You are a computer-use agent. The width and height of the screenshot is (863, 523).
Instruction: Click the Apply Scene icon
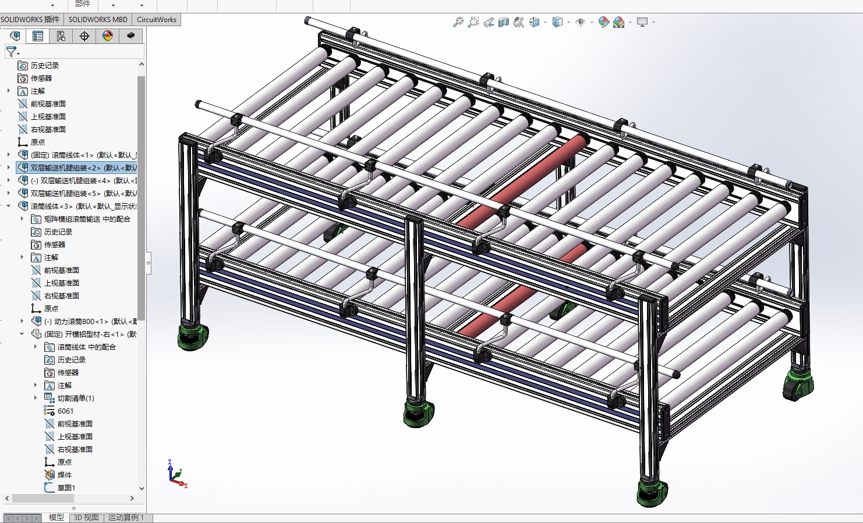(x=619, y=22)
